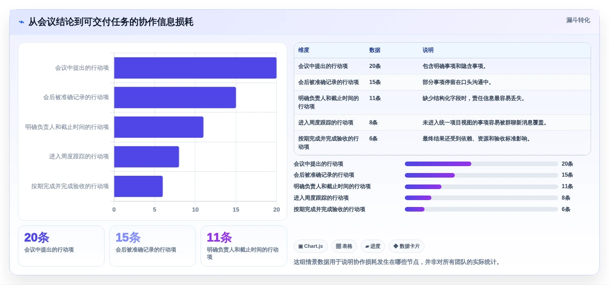The width and height of the screenshot is (609, 285).
Task: Click the lightning icon beside the title
Action: point(21,22)
